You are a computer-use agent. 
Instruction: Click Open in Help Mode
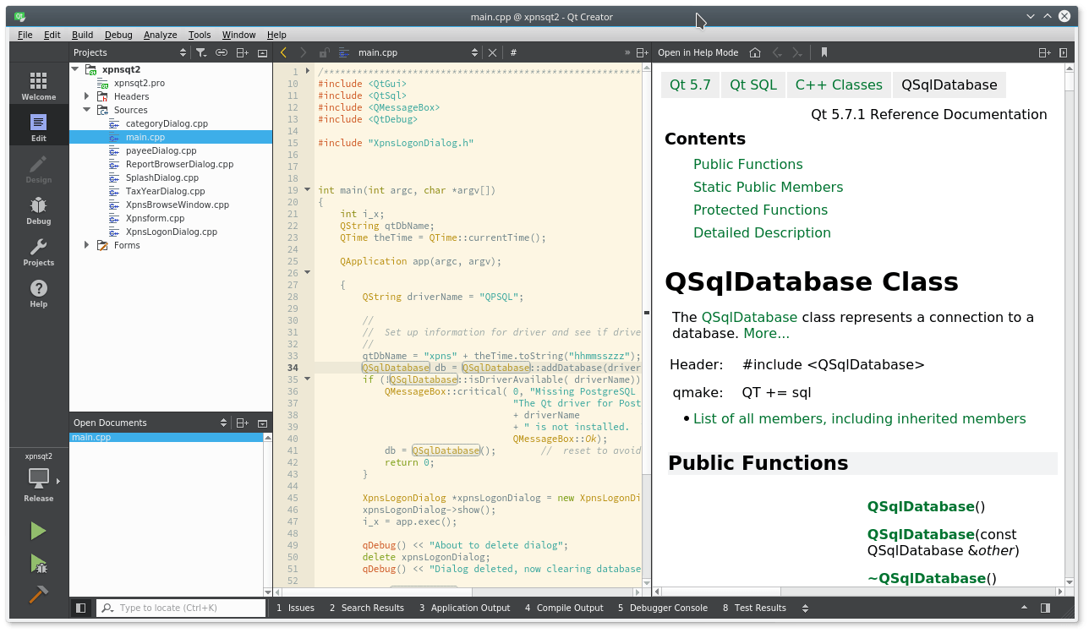pos(698,52)
